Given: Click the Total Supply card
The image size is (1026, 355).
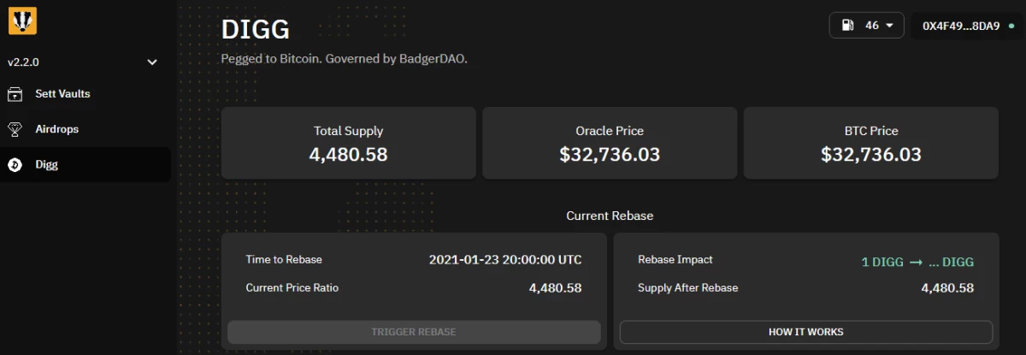Looking at the screenshot, I should click(x=349, y=143).
